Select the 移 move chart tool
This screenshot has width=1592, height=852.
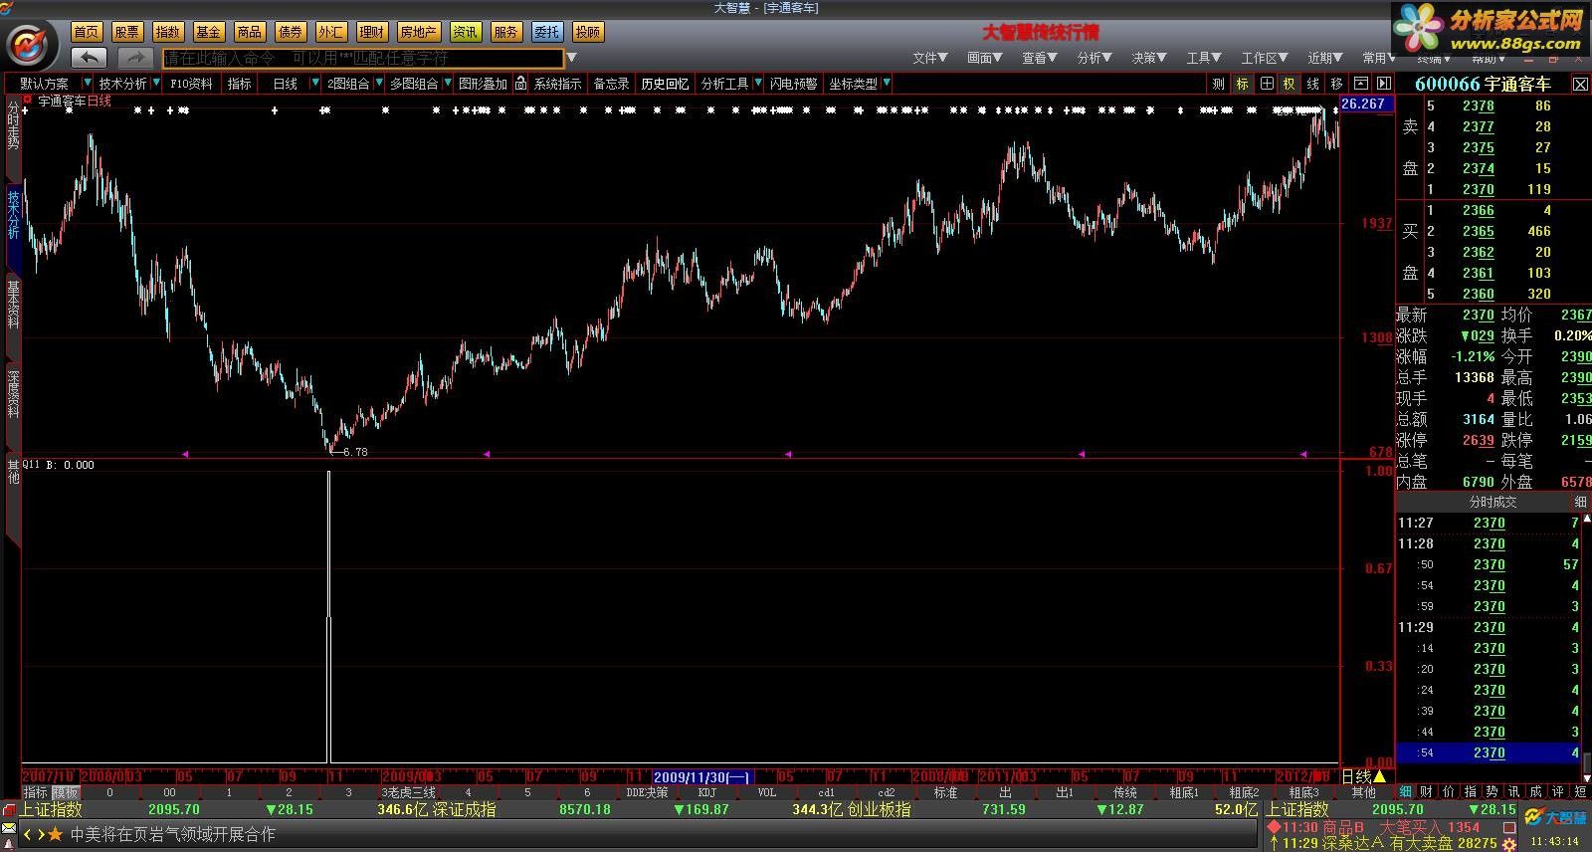tap(1336, 84)
